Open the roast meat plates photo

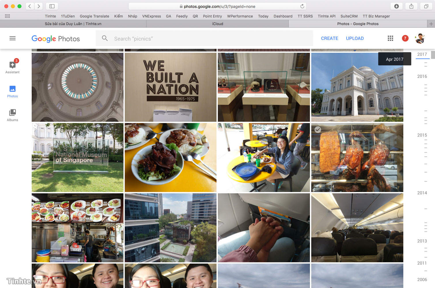(x=171, y=158)
